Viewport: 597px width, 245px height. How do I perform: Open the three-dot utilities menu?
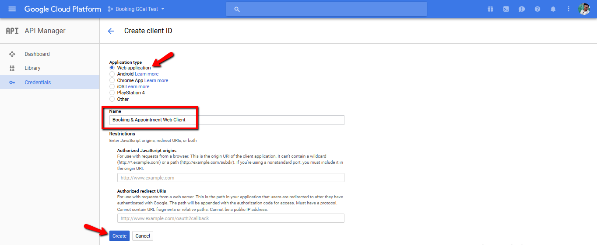(569, 9)
